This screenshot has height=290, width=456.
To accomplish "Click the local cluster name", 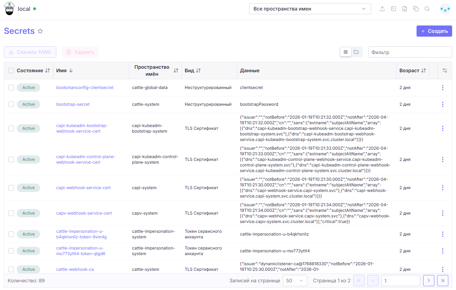I will pos(24,9).
